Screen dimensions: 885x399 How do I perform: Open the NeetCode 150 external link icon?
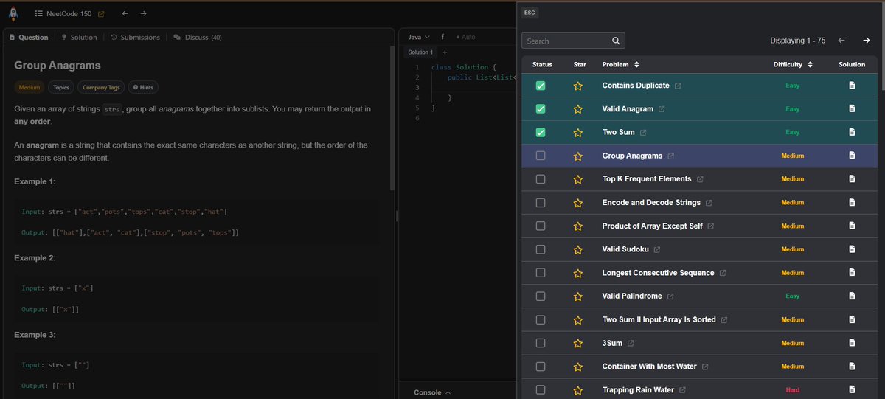click(x=101, y=14)
